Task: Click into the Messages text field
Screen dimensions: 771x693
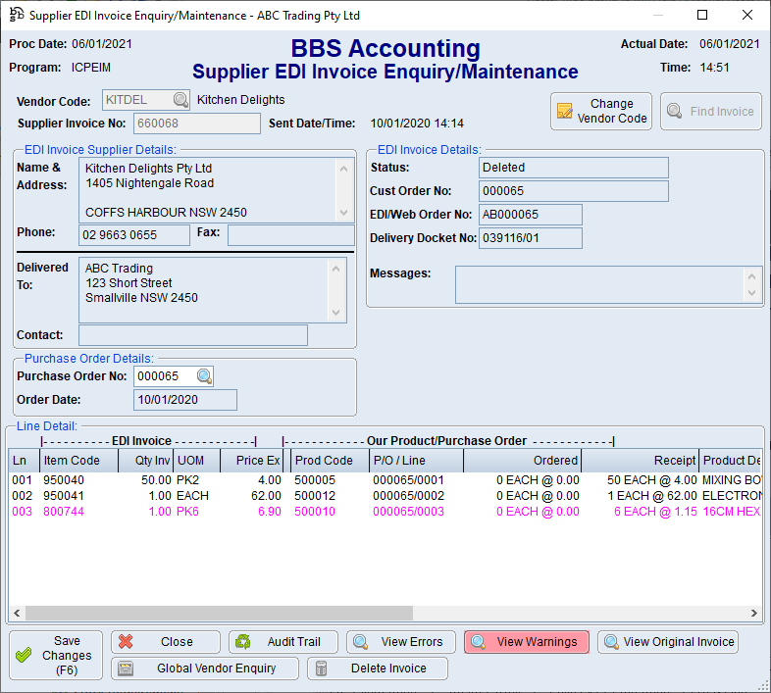Action: (x=598, y=284)
